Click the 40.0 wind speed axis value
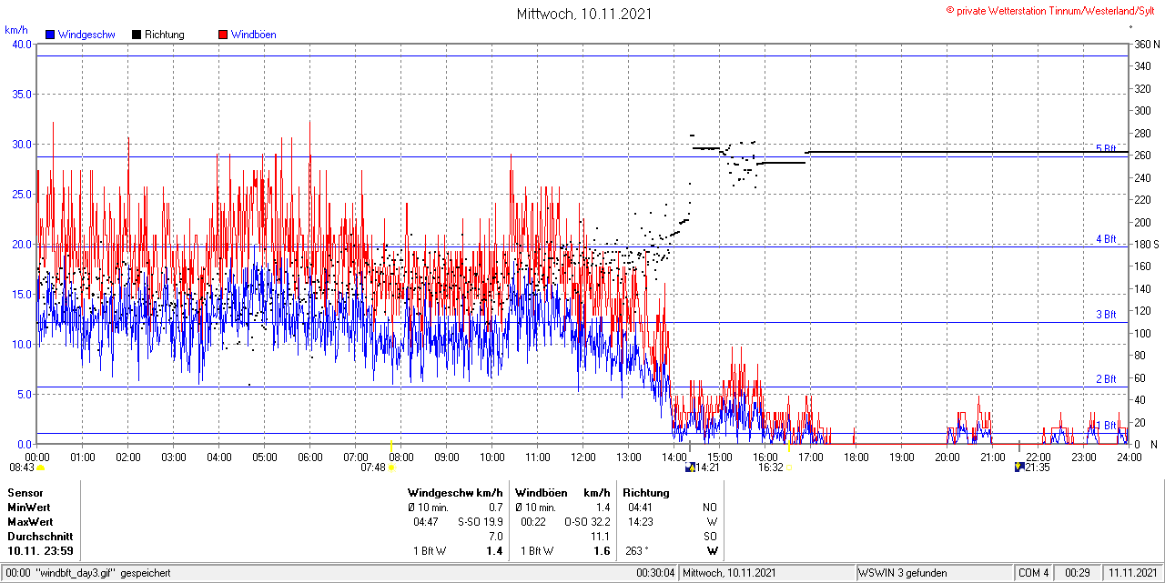This screenshot has width=1165, height=583. 21,45
